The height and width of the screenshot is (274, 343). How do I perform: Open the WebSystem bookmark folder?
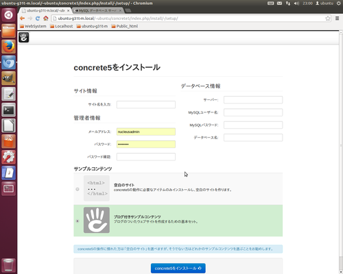click(33, 26)
